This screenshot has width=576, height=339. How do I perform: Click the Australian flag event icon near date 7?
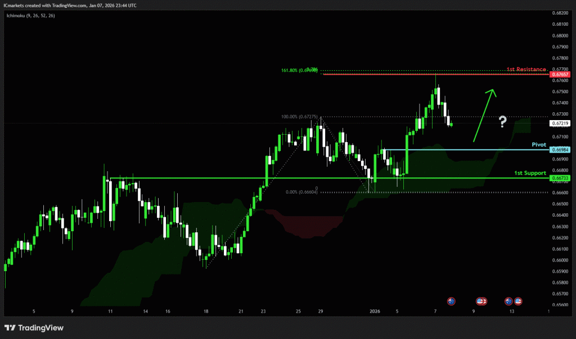(451, 301)
